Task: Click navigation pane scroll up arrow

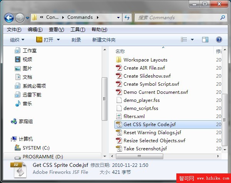Action: (x=105, y=50)
